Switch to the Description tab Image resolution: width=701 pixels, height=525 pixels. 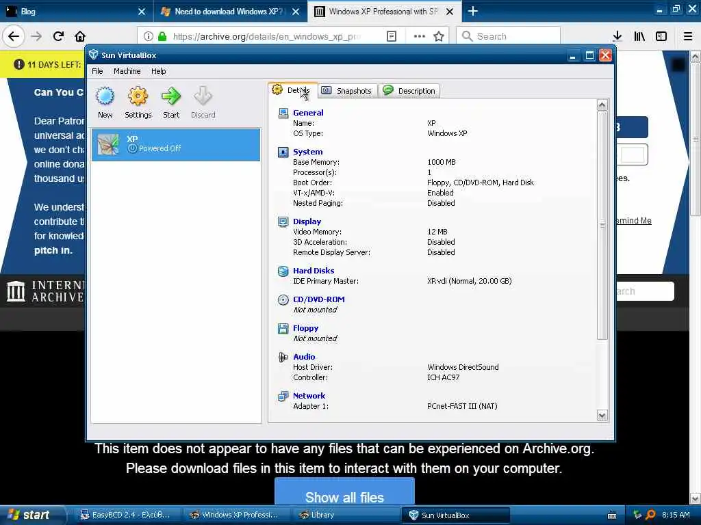point(409,91)
